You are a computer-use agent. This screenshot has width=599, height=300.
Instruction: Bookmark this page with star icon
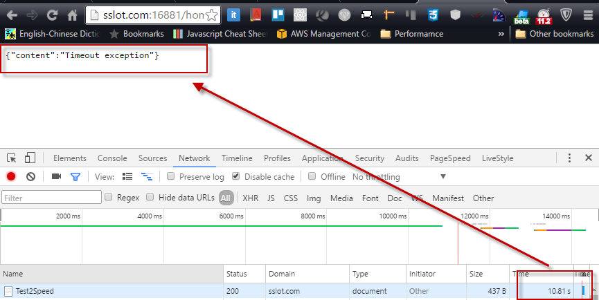tap(213, 14)
